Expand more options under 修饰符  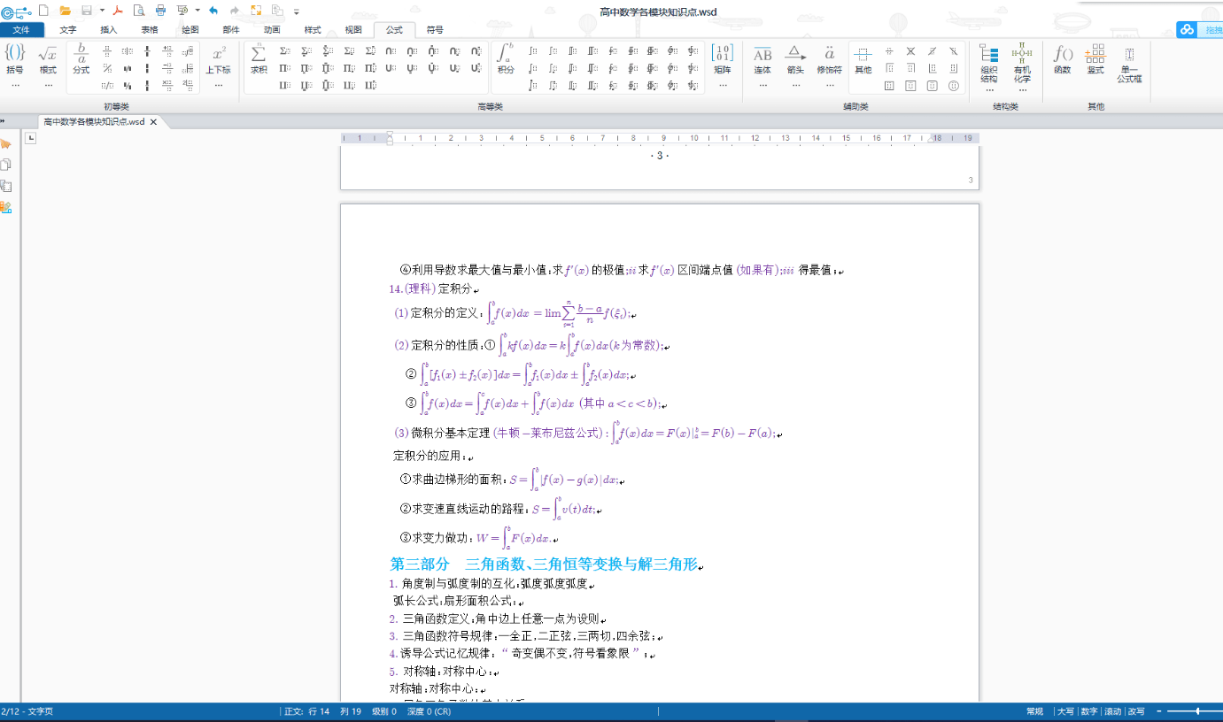(x=830, y=85)
